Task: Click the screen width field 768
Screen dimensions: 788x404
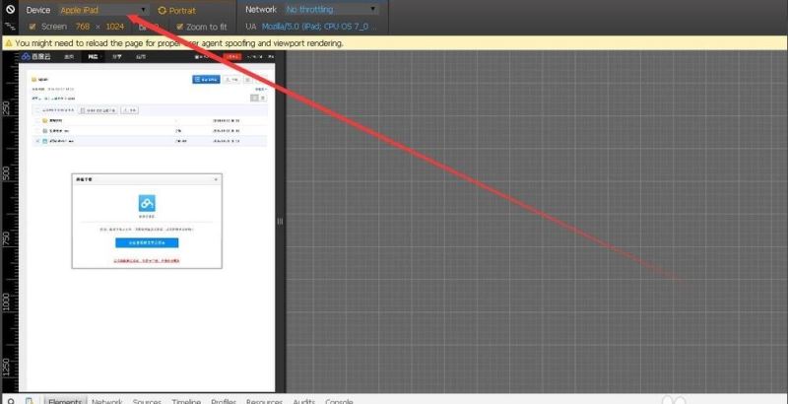Action: (83, 27)
